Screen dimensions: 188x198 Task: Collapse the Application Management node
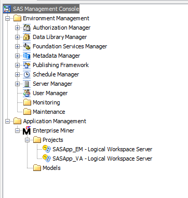pyautogui.click(x=7, y=121)
